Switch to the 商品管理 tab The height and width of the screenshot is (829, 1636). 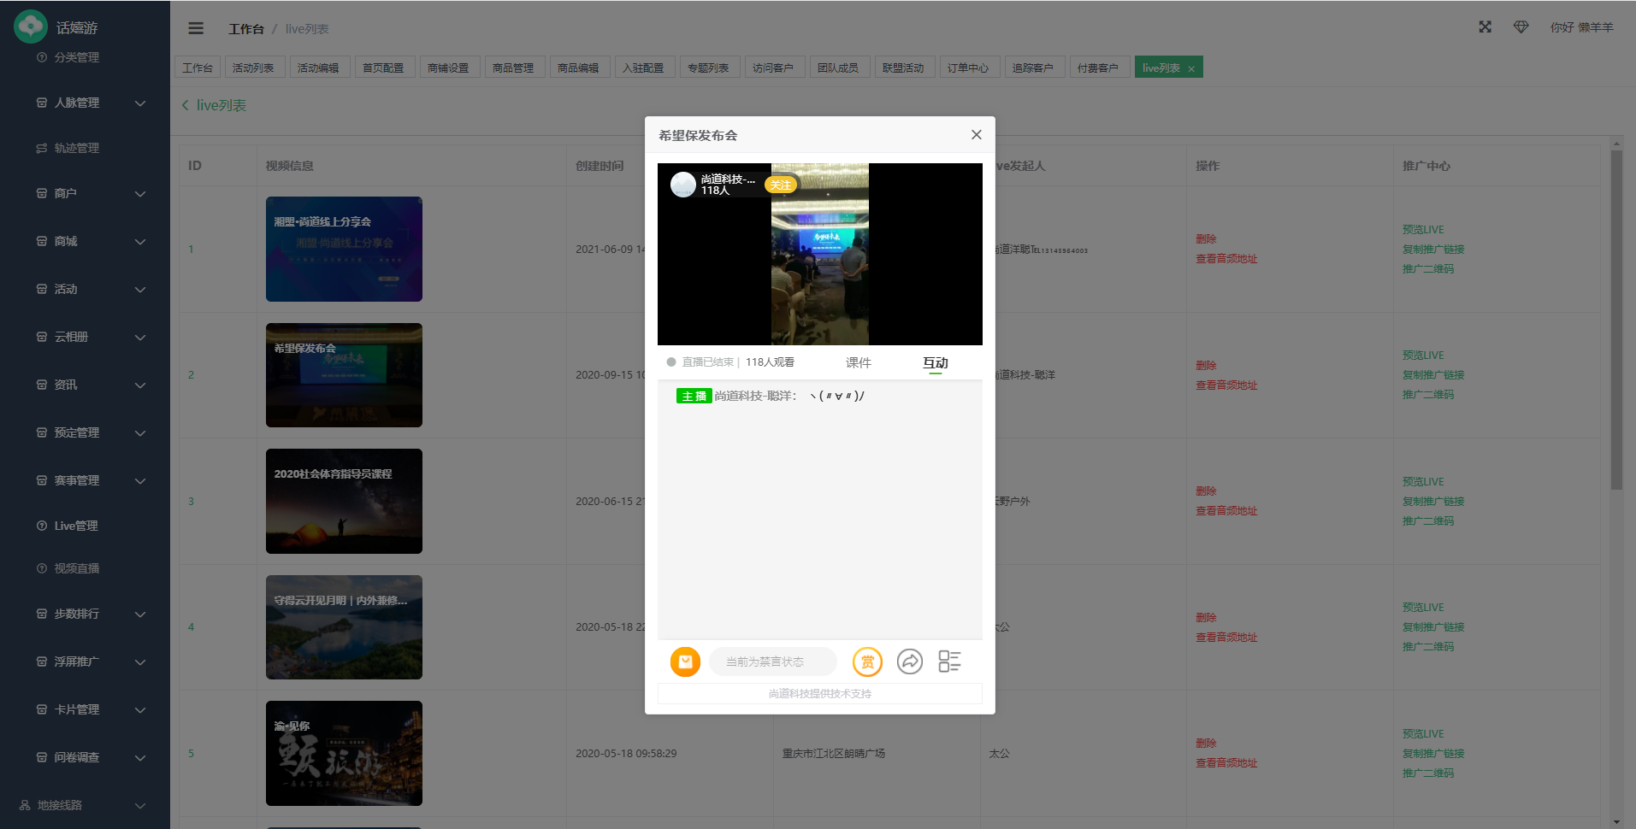pos(513,68)
